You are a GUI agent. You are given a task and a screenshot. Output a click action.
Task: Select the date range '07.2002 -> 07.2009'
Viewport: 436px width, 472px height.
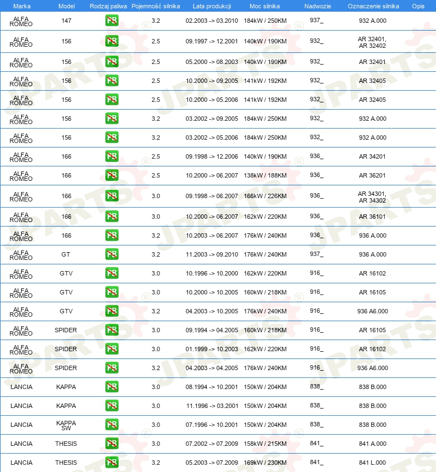point(212,444)
